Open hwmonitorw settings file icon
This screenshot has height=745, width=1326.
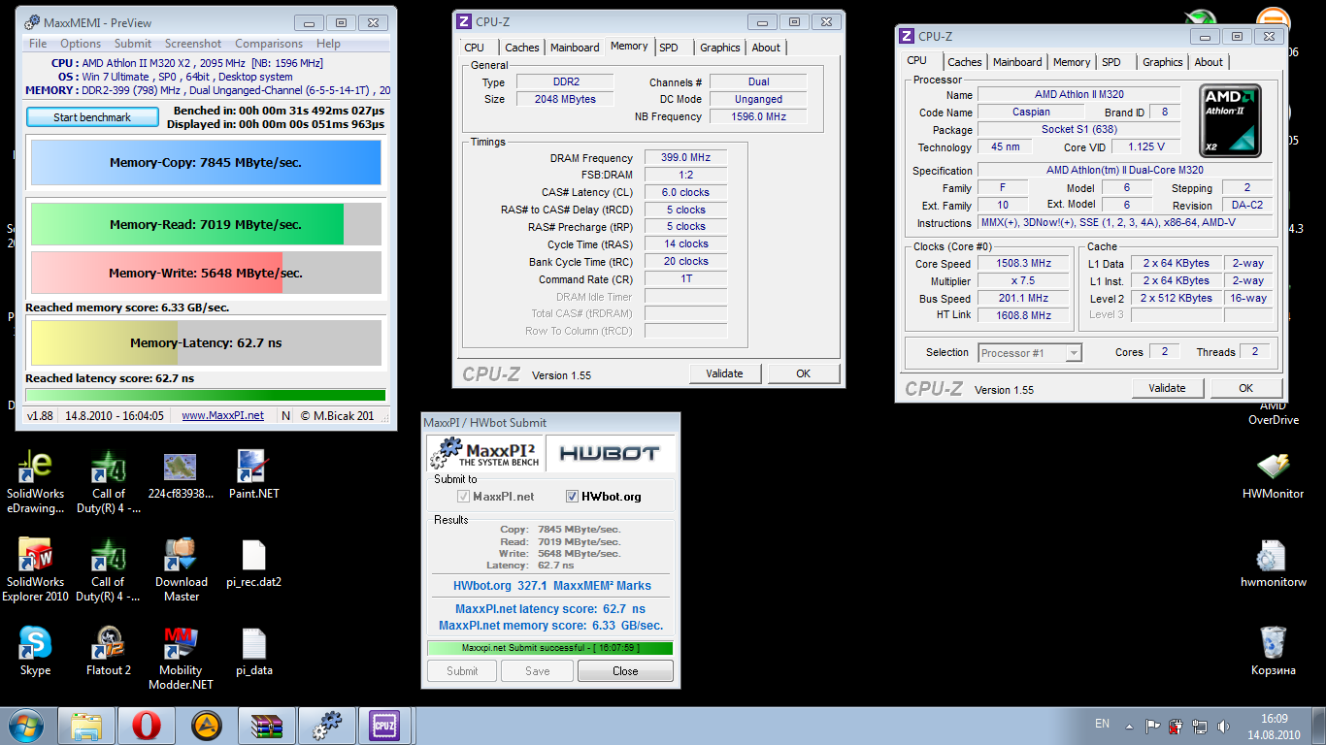pyautogui.click(x=1272, y=565)
